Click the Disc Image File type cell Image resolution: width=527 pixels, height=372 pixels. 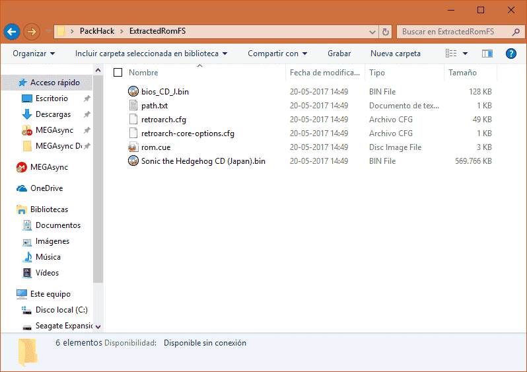395,147
